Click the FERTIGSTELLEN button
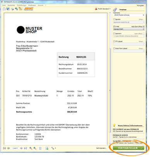The image size is (150, 157). pos(128,148)
